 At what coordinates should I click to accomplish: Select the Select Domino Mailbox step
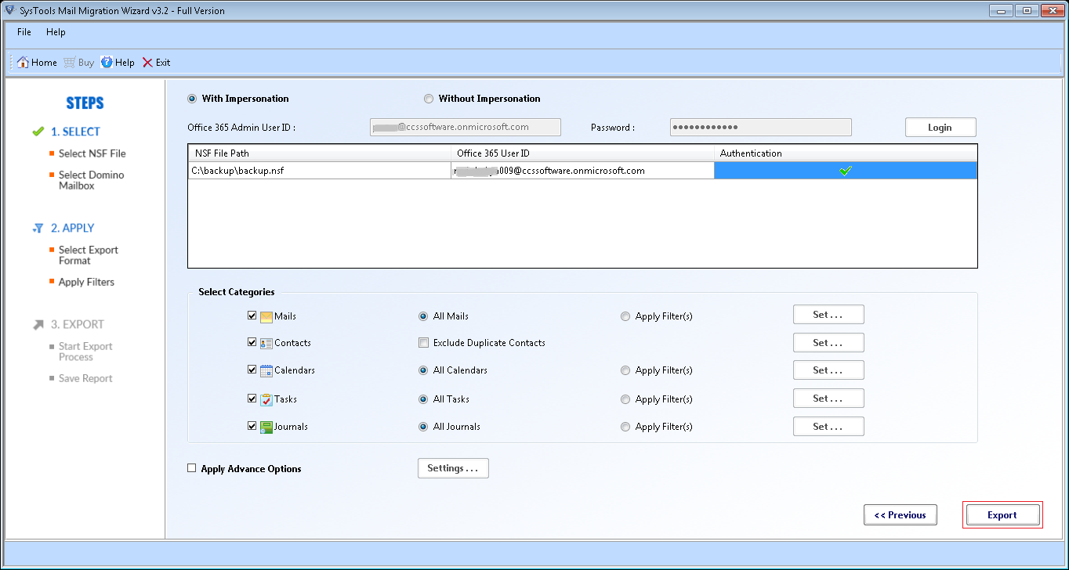coord(91,181)
